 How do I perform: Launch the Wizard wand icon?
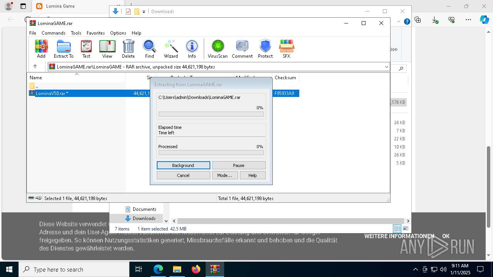(171, 48)
